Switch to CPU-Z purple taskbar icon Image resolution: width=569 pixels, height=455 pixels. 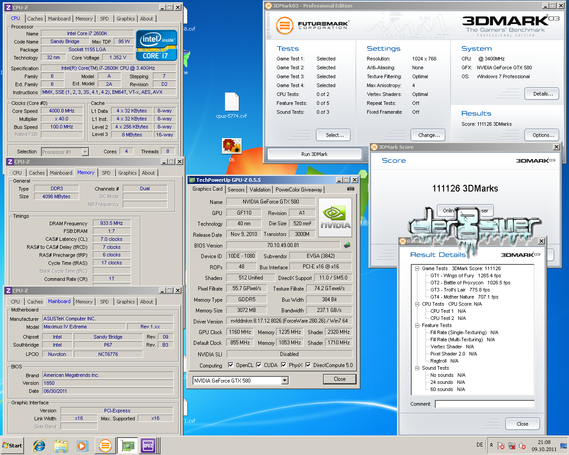[x=148, y=446]
